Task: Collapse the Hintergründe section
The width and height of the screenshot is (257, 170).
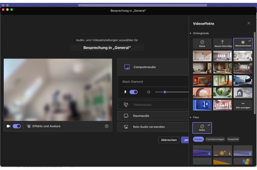Action: pyautogui.click(x=190, y=33)
